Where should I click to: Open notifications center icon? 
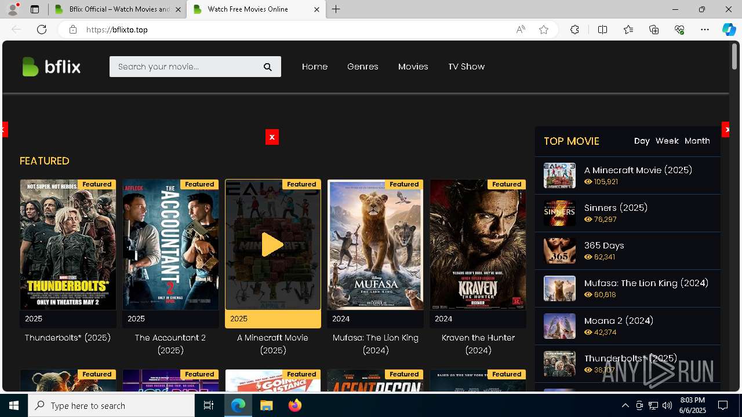pos(723,405)
